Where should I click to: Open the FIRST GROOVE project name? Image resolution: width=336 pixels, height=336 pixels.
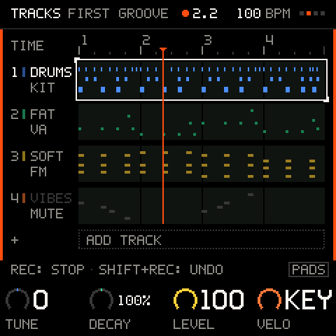[x=118, y=13]
